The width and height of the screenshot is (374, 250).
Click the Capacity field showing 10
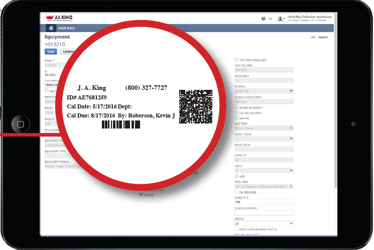(x=264, y=160)
